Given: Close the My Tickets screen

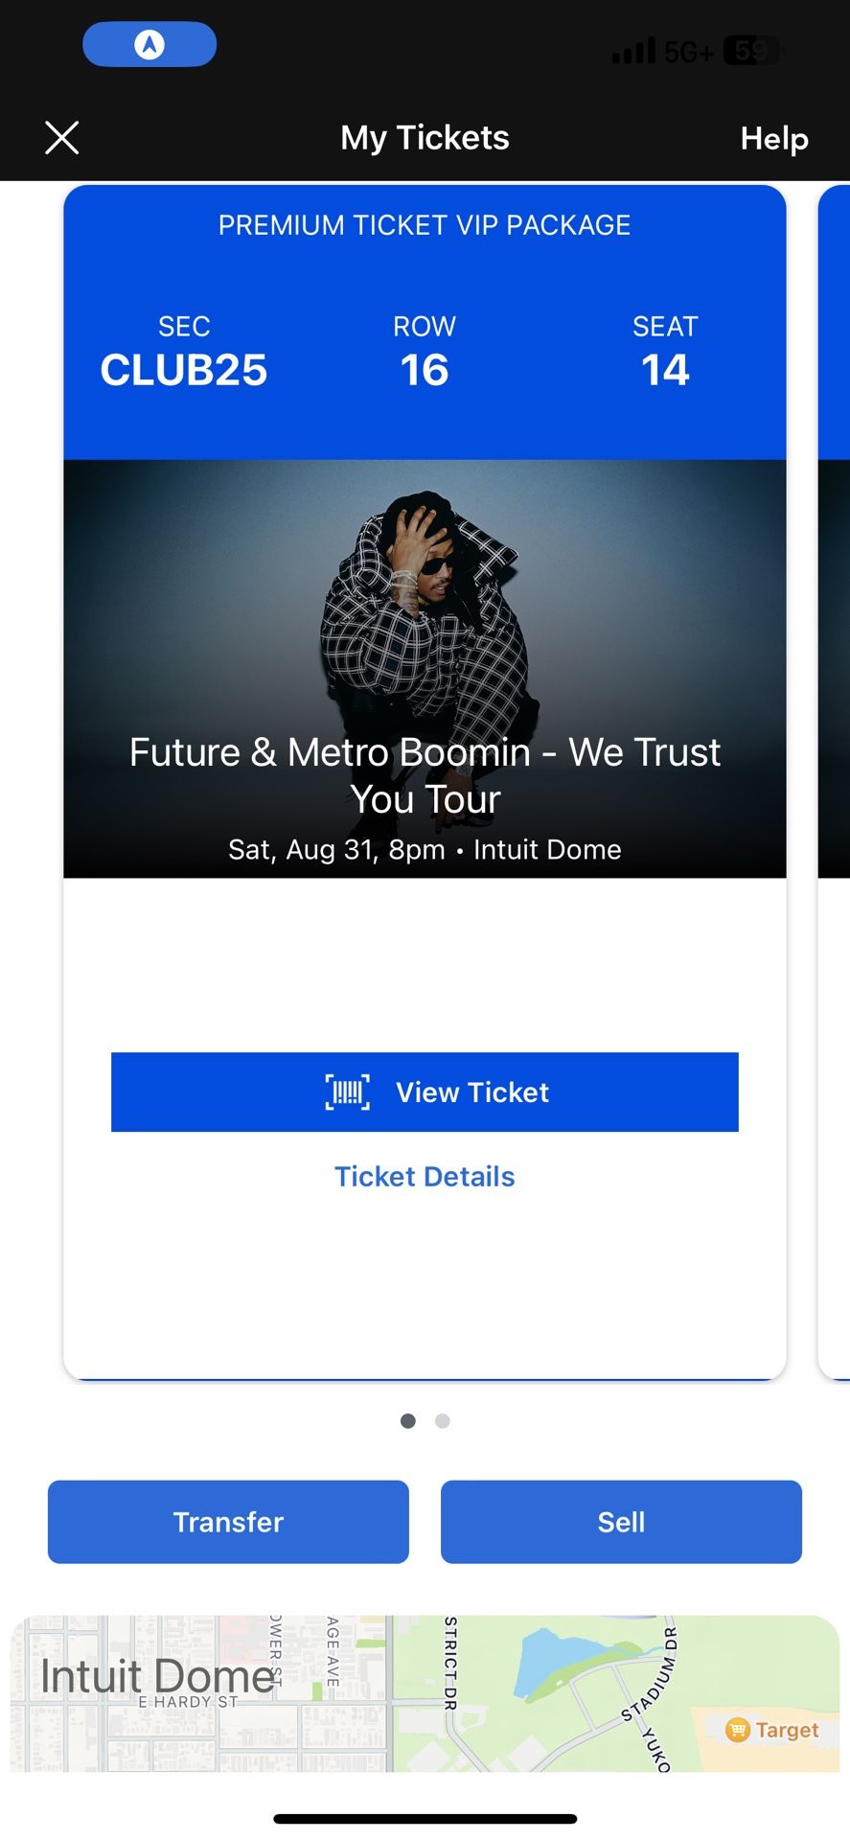Looking at the screenshot, I should (62, 138).
